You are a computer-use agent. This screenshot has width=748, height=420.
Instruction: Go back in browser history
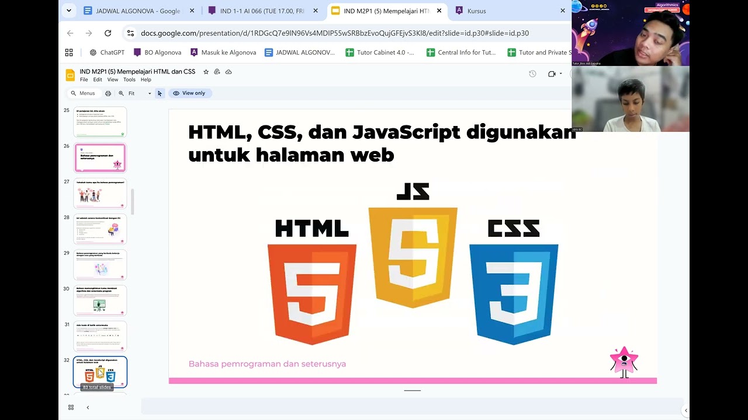tap(70, 33)
